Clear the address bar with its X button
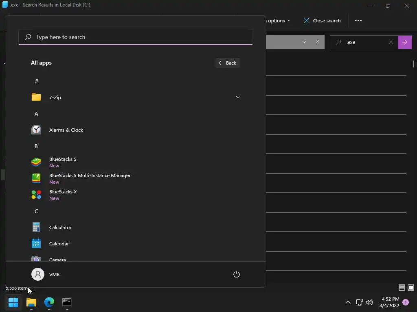Image resolution: width=417 pixels, height=312 pixels. [318, 42]
